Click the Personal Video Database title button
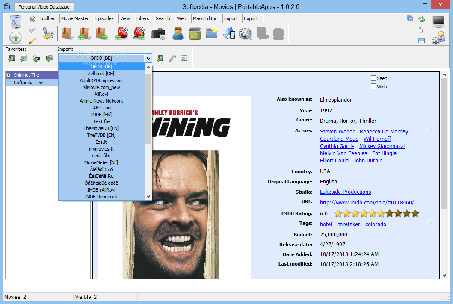The image size is (453, 304). (x=44, y=7)
